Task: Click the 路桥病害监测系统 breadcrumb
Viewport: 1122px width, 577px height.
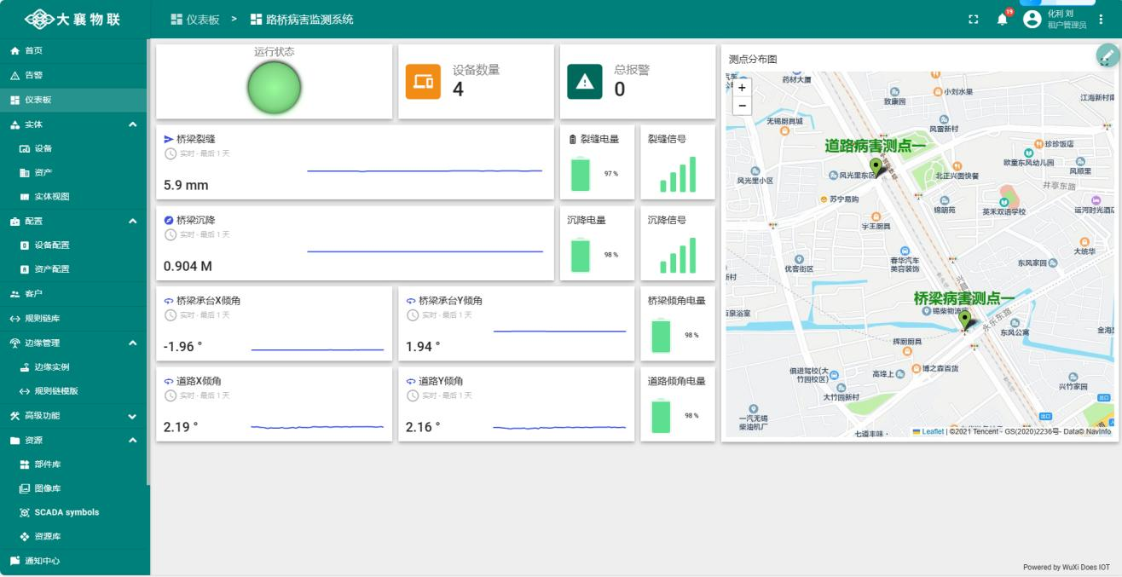Action: coord(302,19)
